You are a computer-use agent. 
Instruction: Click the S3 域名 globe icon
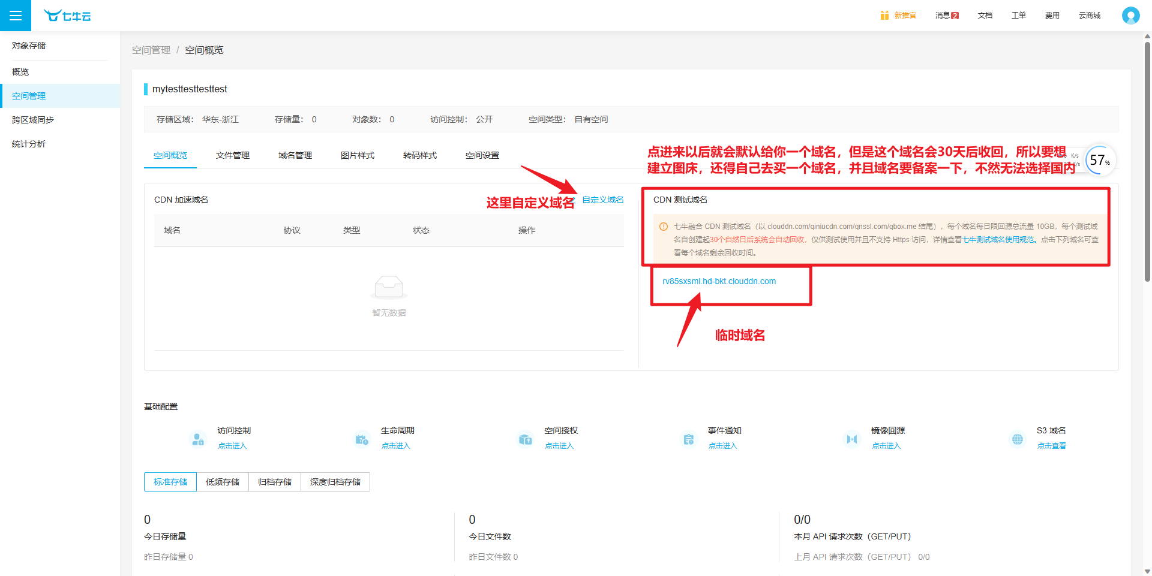pyautogui.click(x=1018, y=439)
